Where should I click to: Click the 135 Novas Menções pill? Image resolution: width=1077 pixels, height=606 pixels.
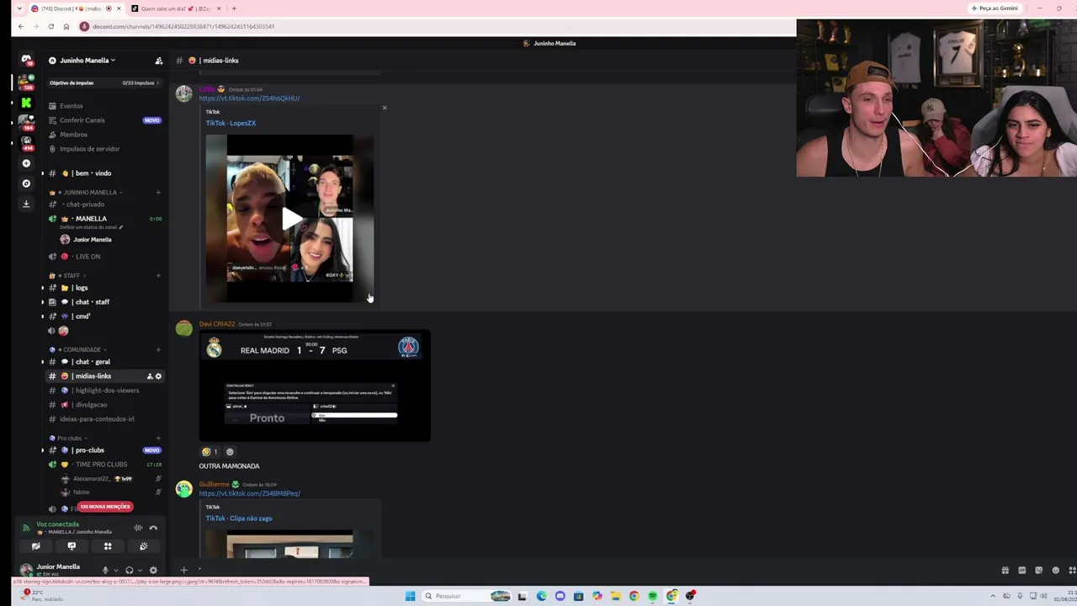click(105, 507)
